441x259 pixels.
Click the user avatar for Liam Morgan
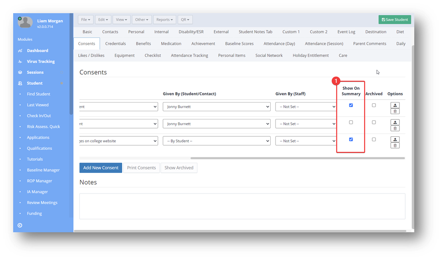[x=25, y=22]
